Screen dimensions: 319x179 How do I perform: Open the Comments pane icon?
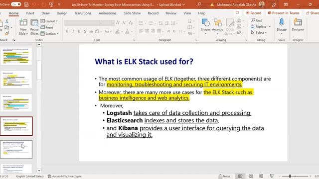pos(237,13)
